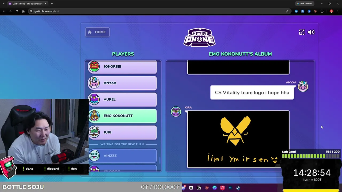Viewport: 342px width, 192px height.
Task: Open the Claude app in the taskbar
Action: point(207,188)
